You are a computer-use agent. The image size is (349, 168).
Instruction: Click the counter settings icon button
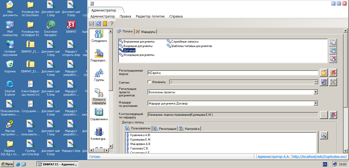(324, 82)
